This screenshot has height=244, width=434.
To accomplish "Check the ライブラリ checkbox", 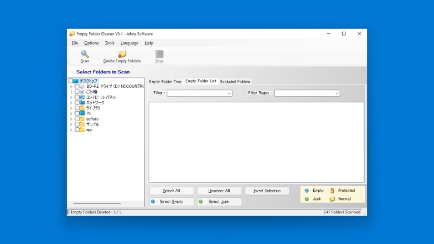I will [x=77, y=108].
